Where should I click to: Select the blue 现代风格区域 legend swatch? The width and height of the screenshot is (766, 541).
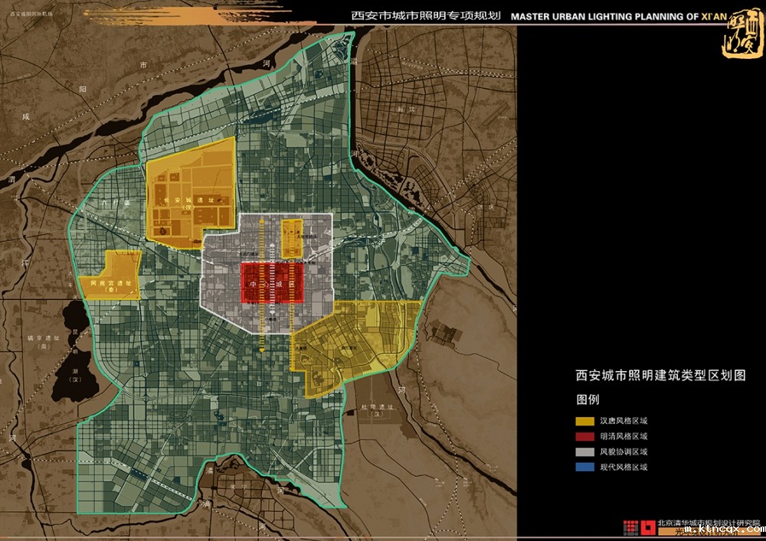[x=585, y=467]
